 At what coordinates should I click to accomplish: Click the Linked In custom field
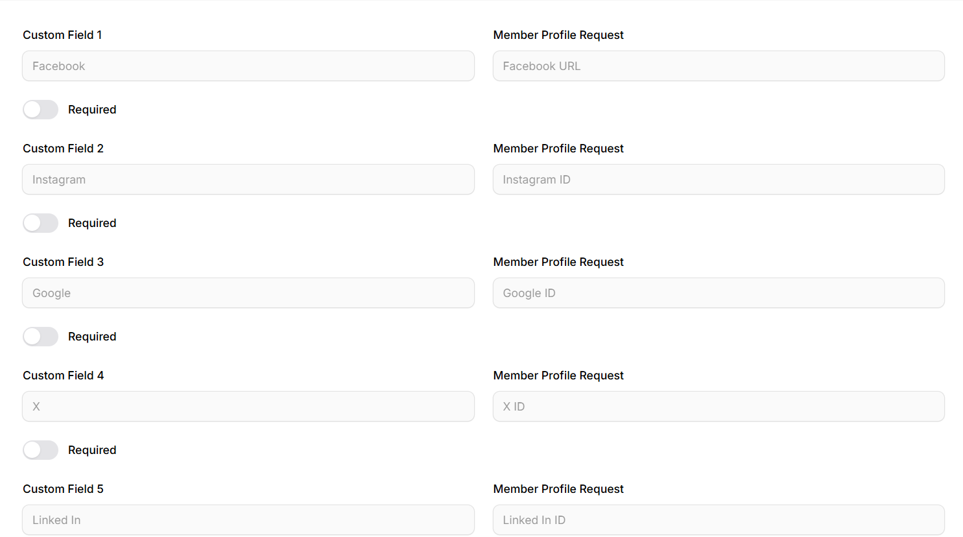coord(248,520)
